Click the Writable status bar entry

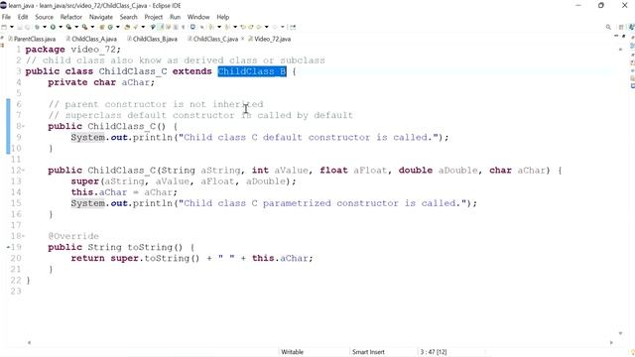click(x=293, y=352)
